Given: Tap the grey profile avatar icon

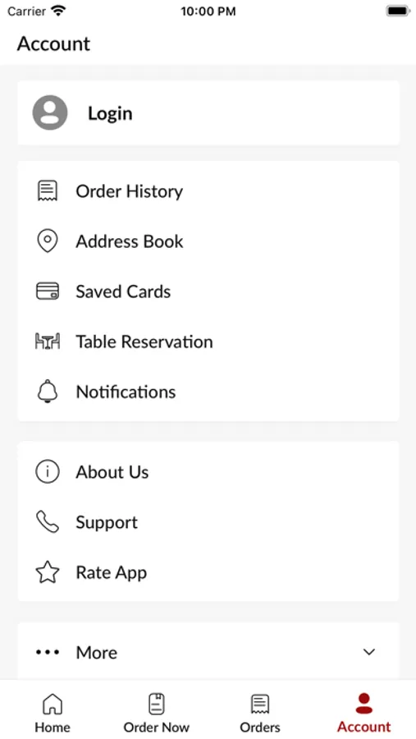Looking at the screenshot, I should click(x=49, y=112).
